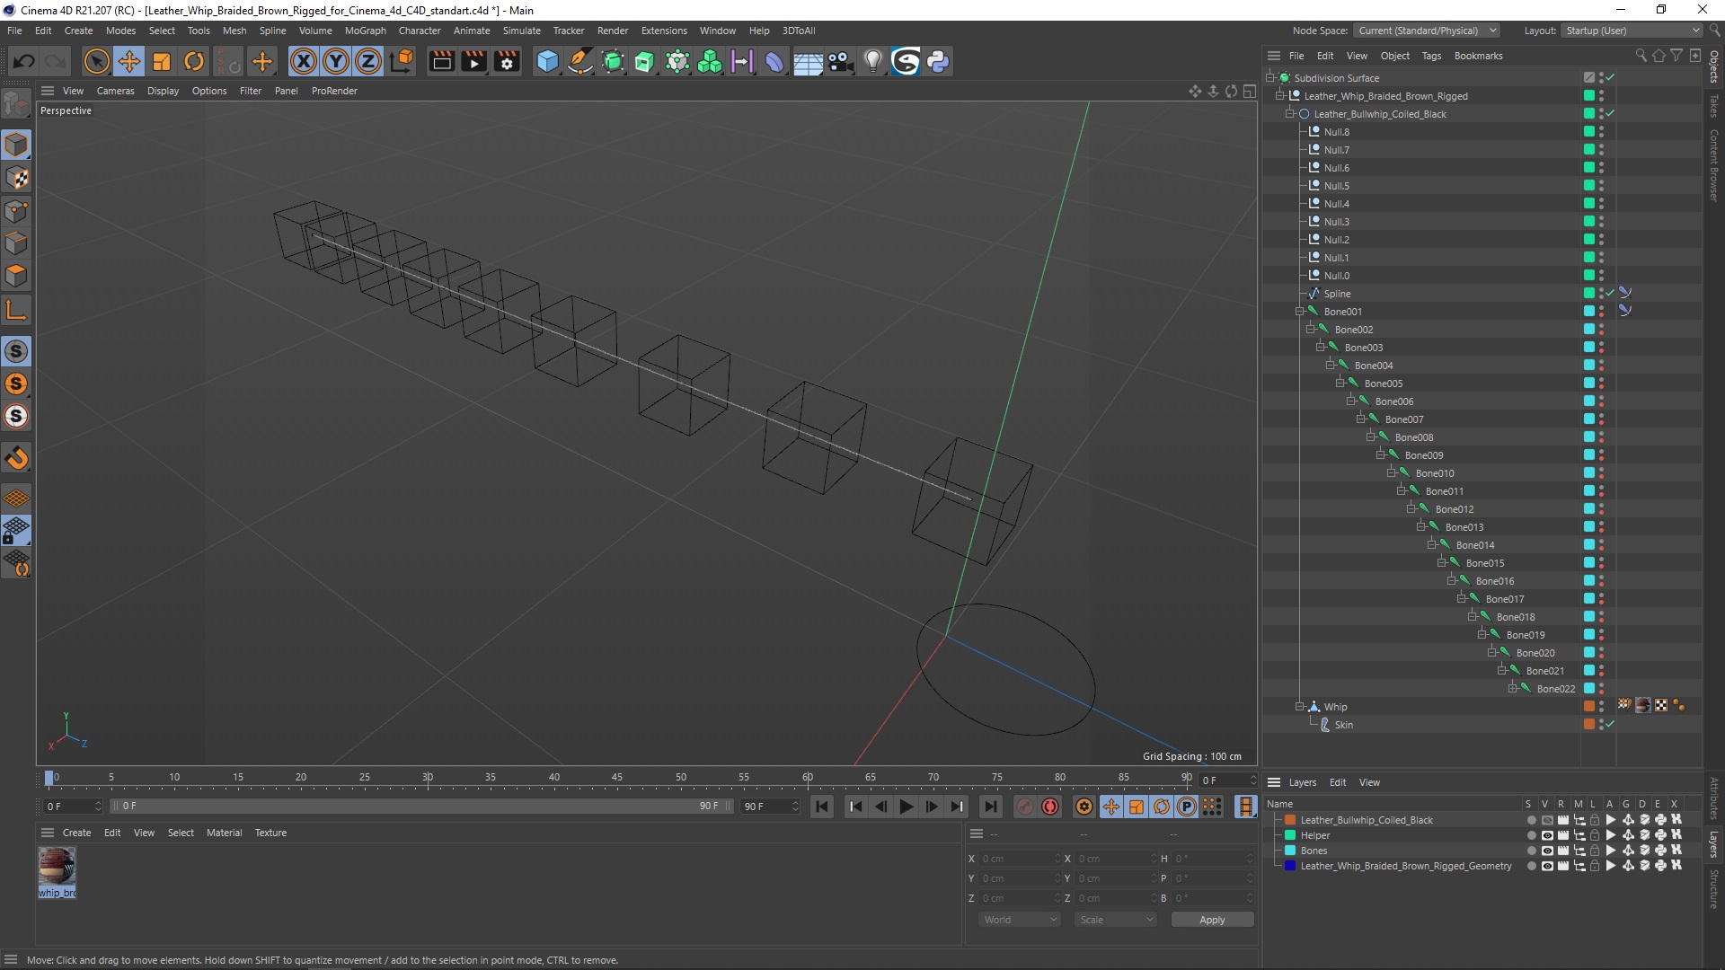Screen dimensions: 1725x970
Task: Activate the Rotate tool in toolbar
Action: coord(194,61)
